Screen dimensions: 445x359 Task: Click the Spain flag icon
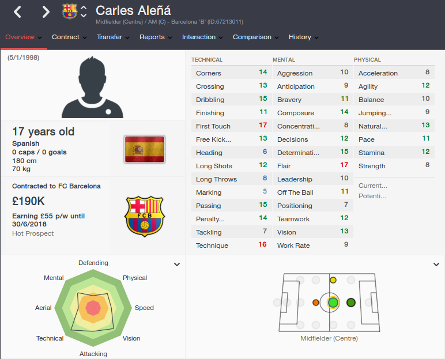tap(145, 149)
